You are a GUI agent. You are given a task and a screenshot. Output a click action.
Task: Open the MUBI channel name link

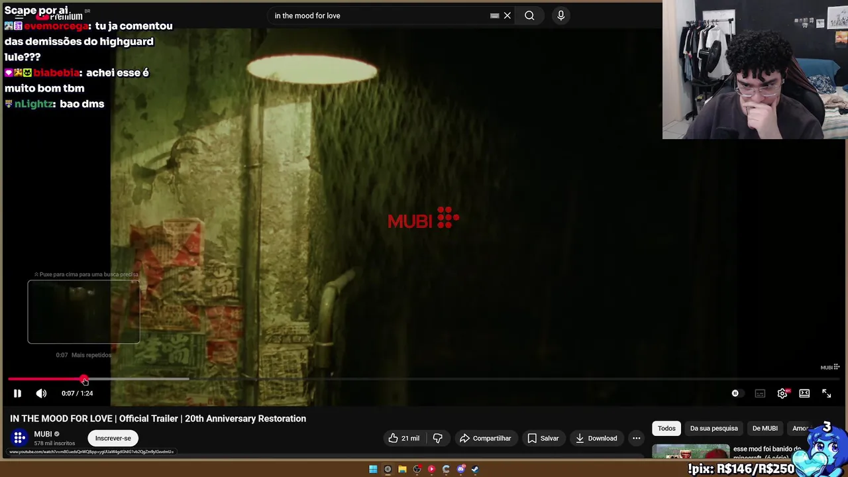(x=43, y=434)
